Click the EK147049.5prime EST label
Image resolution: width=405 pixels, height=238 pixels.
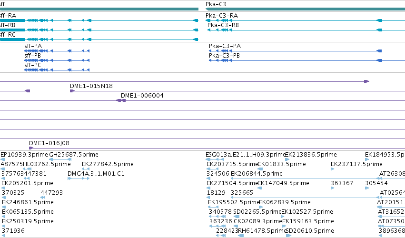pyautogui.click(x=283, y=183)
